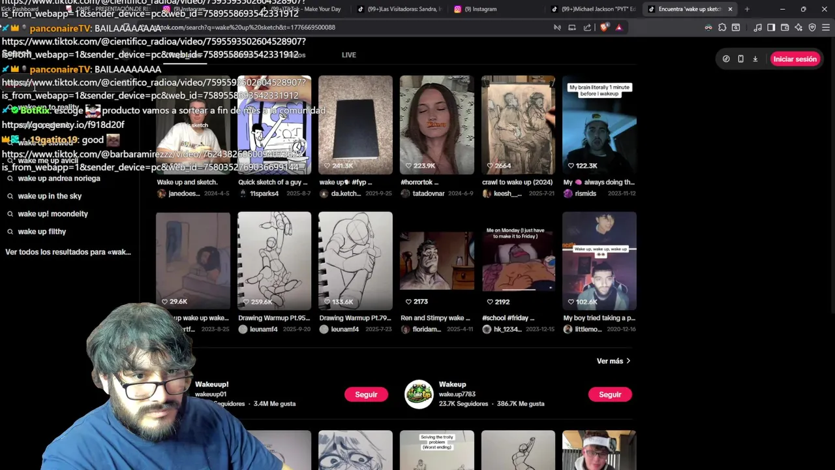The image size is (835, 470).
Task: Open the da.ketch wake up #fyp video thumbnail
Action: 356,125
